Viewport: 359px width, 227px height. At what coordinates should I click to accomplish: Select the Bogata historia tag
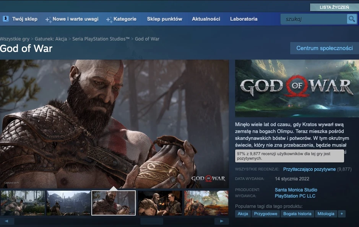click(297, 214)
